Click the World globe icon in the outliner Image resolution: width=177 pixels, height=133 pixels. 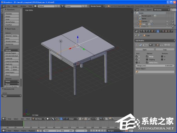(x=140, y=18)
